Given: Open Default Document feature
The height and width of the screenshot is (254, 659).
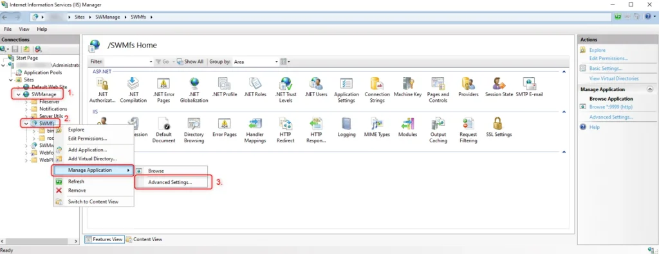Looking at the screenshot, I should (163, 130).
